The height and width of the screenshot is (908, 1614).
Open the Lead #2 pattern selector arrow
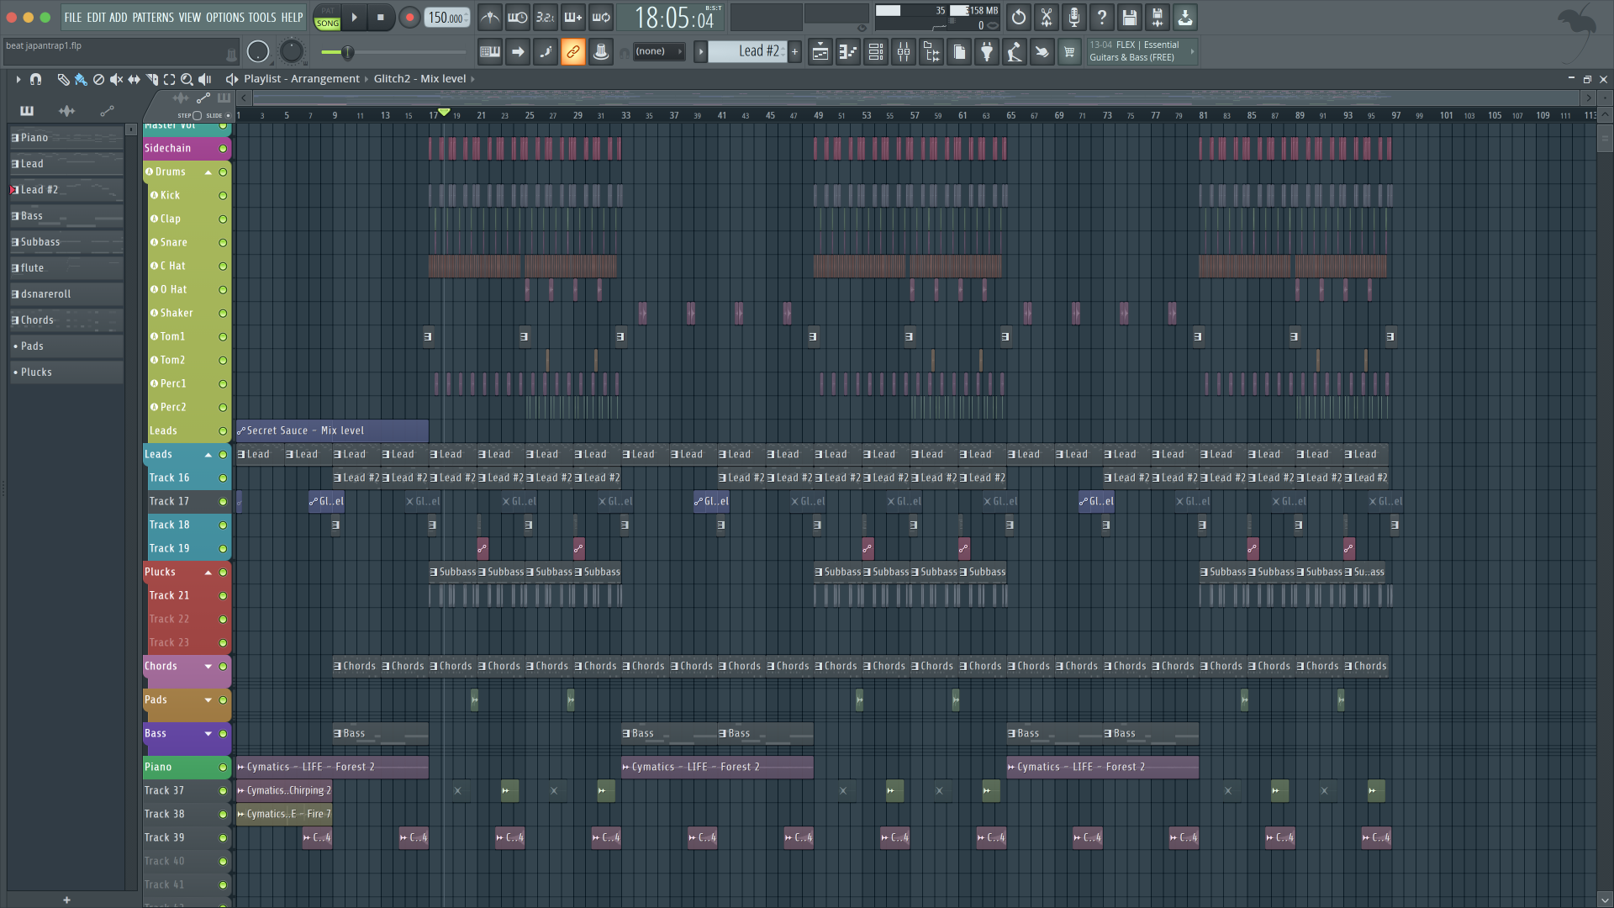(x=700, y=52)
